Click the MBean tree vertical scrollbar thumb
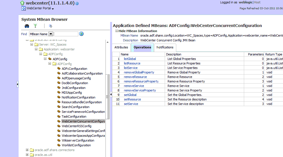 107,97
